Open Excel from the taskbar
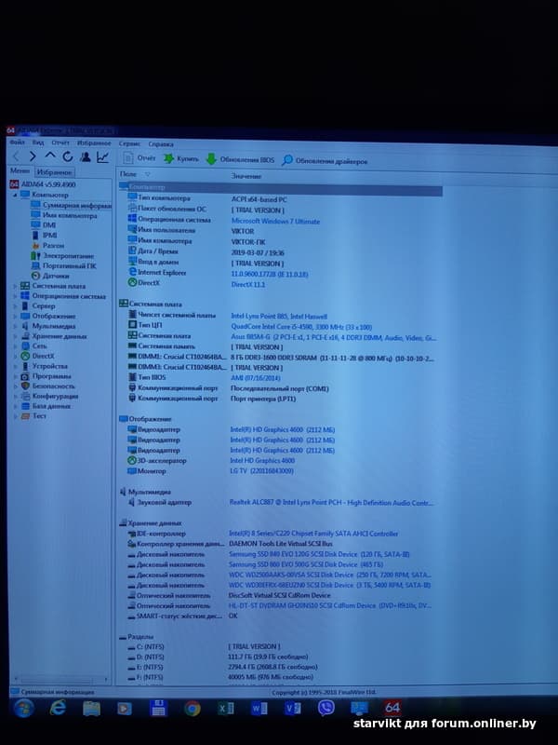This screenshot has height=745, width=558. tap(225, 709)
